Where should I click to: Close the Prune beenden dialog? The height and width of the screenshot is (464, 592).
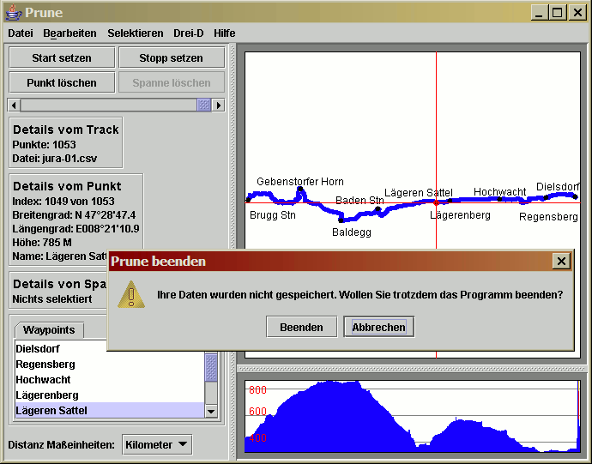pos(561,261)
